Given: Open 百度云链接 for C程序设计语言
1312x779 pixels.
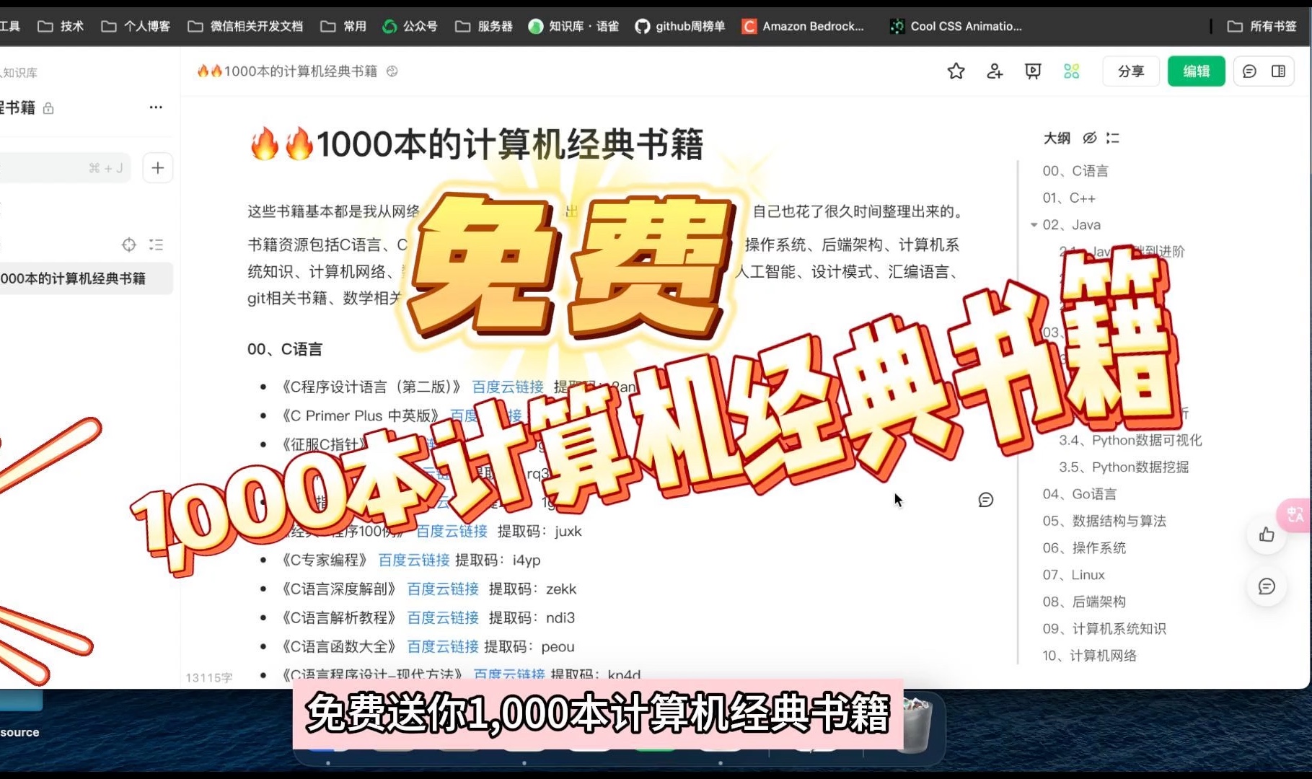Looking at the screenshot, I should tap(508, 387).
